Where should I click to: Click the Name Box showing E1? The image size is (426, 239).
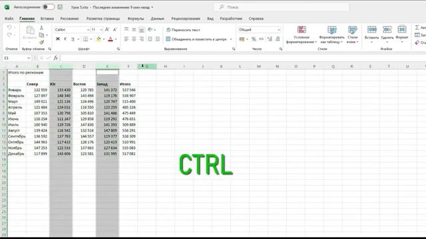[x=17, y=58]
